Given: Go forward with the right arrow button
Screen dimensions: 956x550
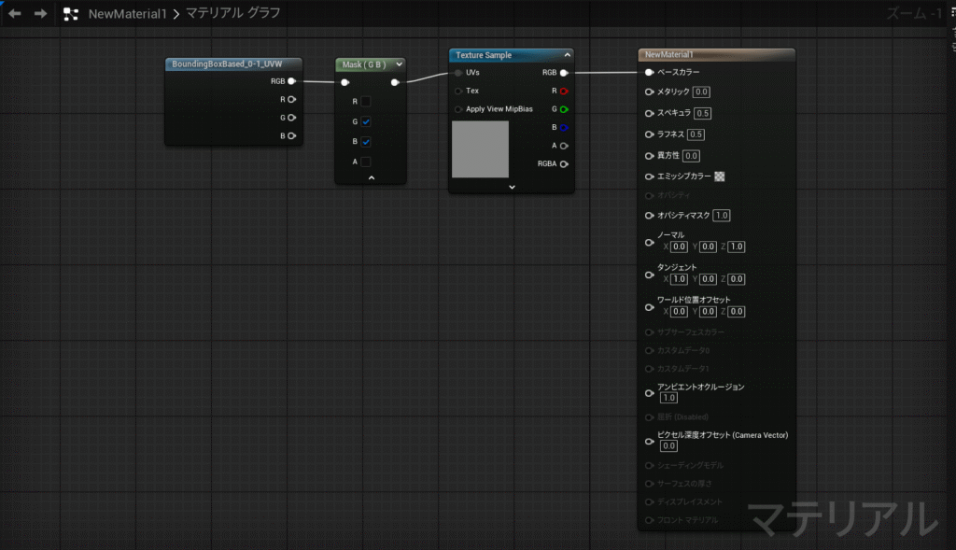Looking at the screenshot, I should [x=40, y=13].
